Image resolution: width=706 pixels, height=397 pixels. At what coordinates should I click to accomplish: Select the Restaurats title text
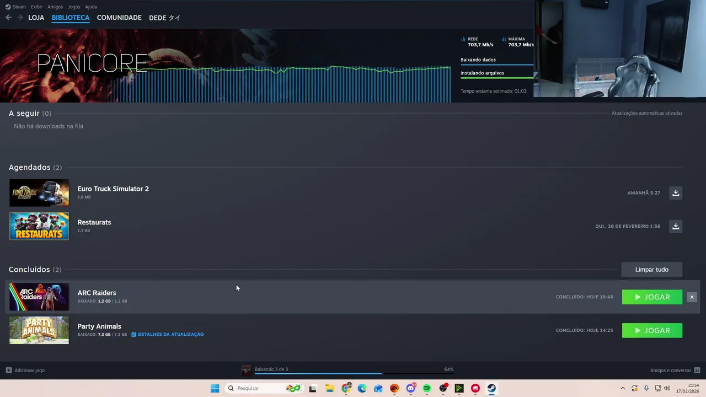94,222
